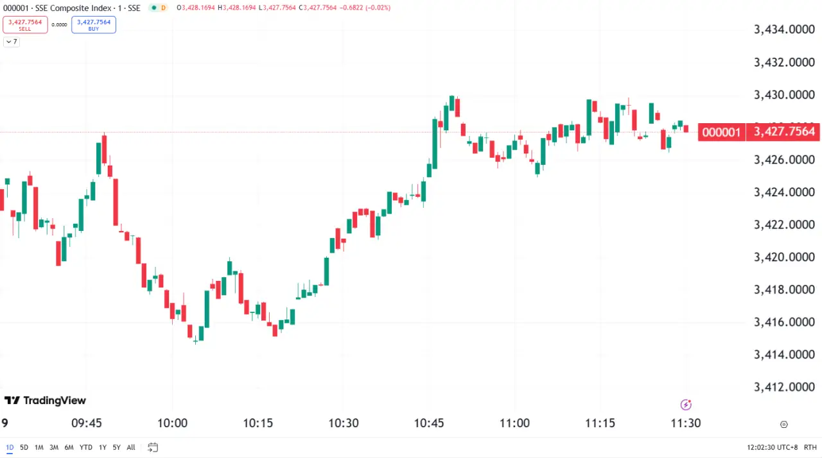Switch range to YTD
Viewport: 822px width, 458px height.
point(85,447)
